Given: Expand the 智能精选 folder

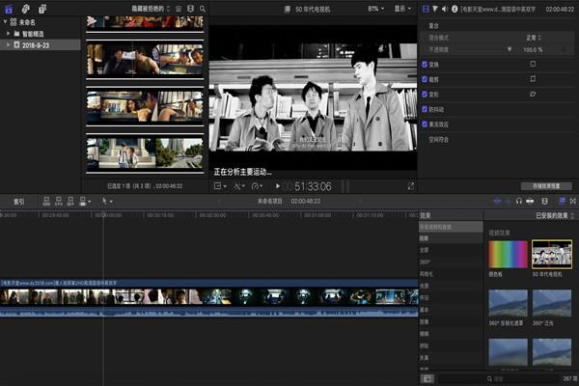Looking at the screenshot, I should 8,34.
